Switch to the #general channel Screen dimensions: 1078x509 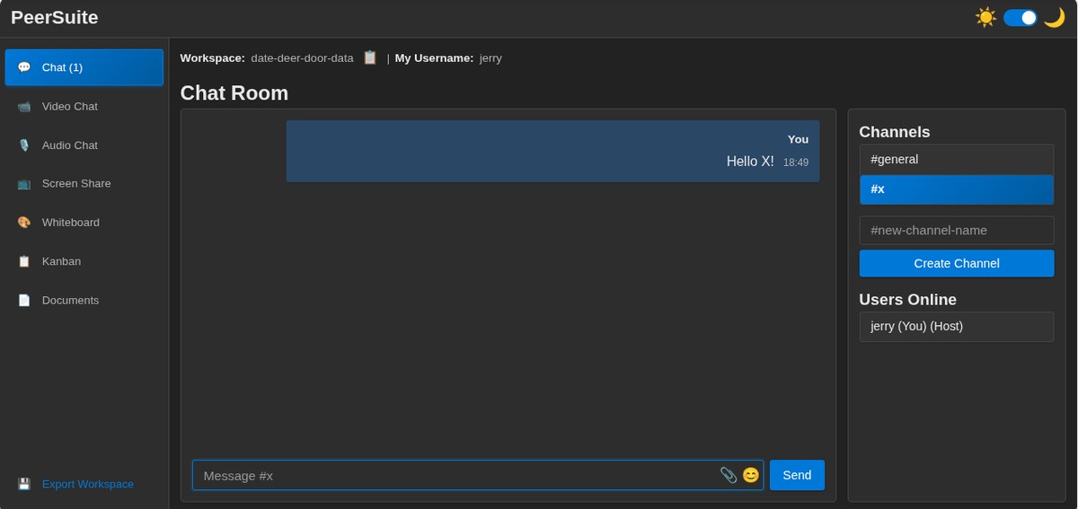tap(956, 160)
